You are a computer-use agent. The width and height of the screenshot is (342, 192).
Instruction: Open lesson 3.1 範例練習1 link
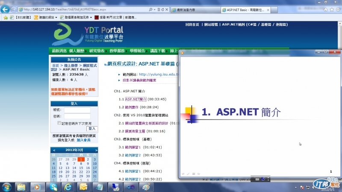click(x=133, y=147)
